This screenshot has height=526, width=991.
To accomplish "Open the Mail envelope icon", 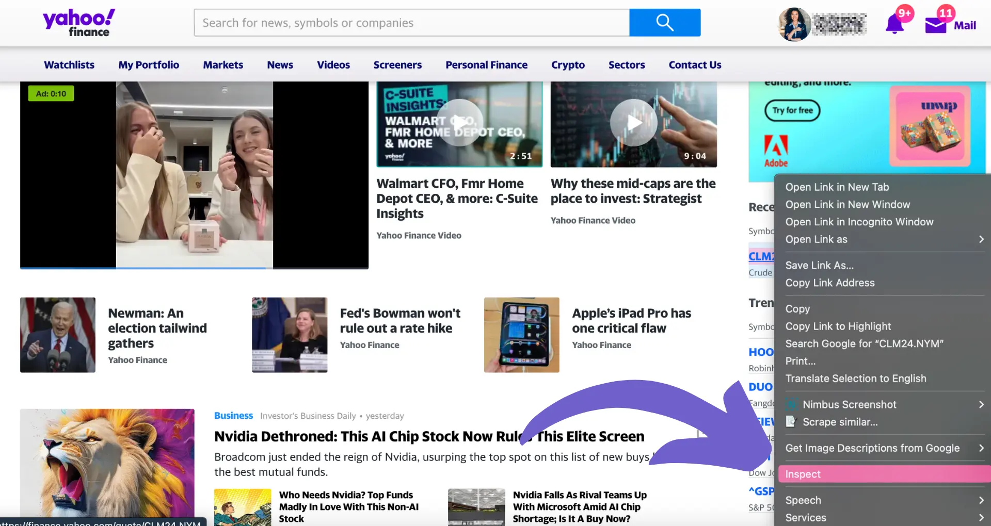I will pyautogui.click(x=935, y=25).
